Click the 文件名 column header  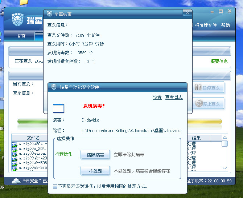tap(29, 138)
